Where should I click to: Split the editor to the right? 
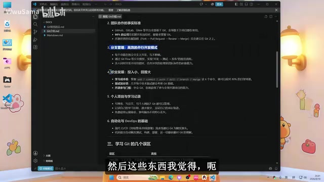[271, 17]
